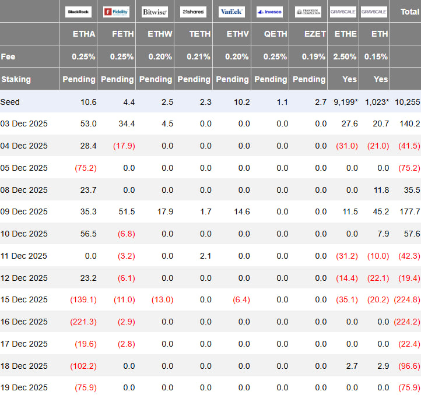Click the Fidelity logo
Viewport: 421px width, 395px height.
pos(116,12)
